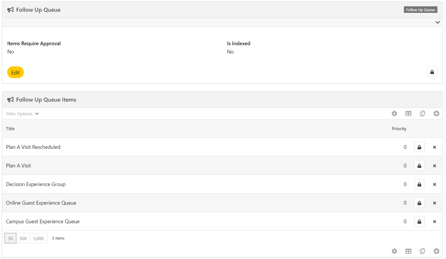Click priority value of Plan A Visit Rescheduled
Screen dimensions: 446x259
tap(405, 147)
